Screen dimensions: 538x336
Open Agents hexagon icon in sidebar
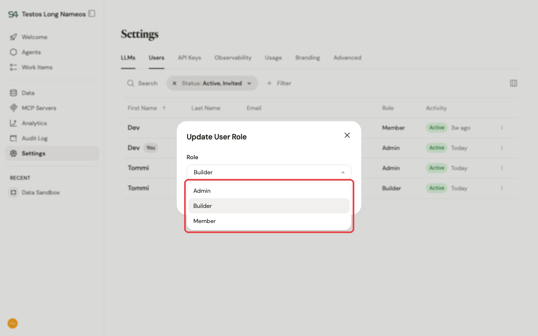coord(13,52)
